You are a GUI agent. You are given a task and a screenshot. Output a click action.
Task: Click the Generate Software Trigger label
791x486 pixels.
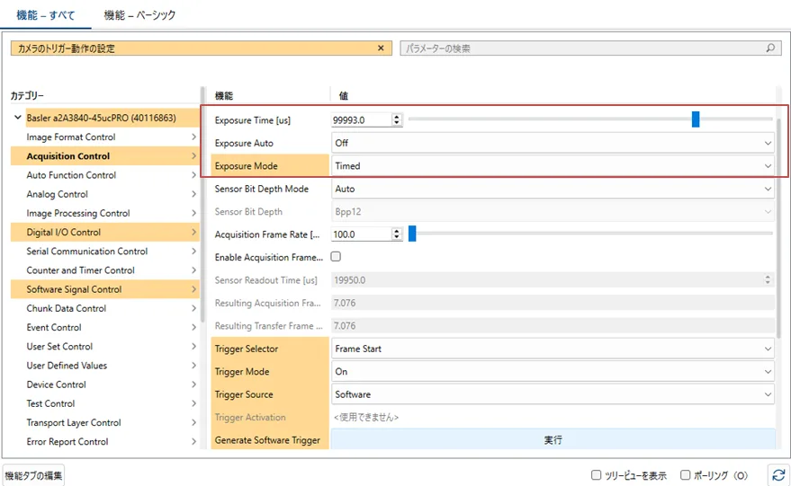267,439
